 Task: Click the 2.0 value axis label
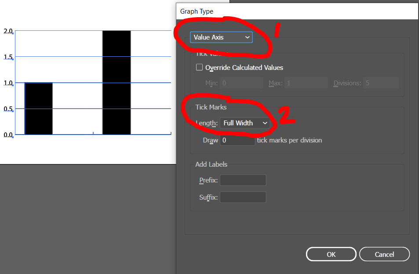click(x=7, y=31)
